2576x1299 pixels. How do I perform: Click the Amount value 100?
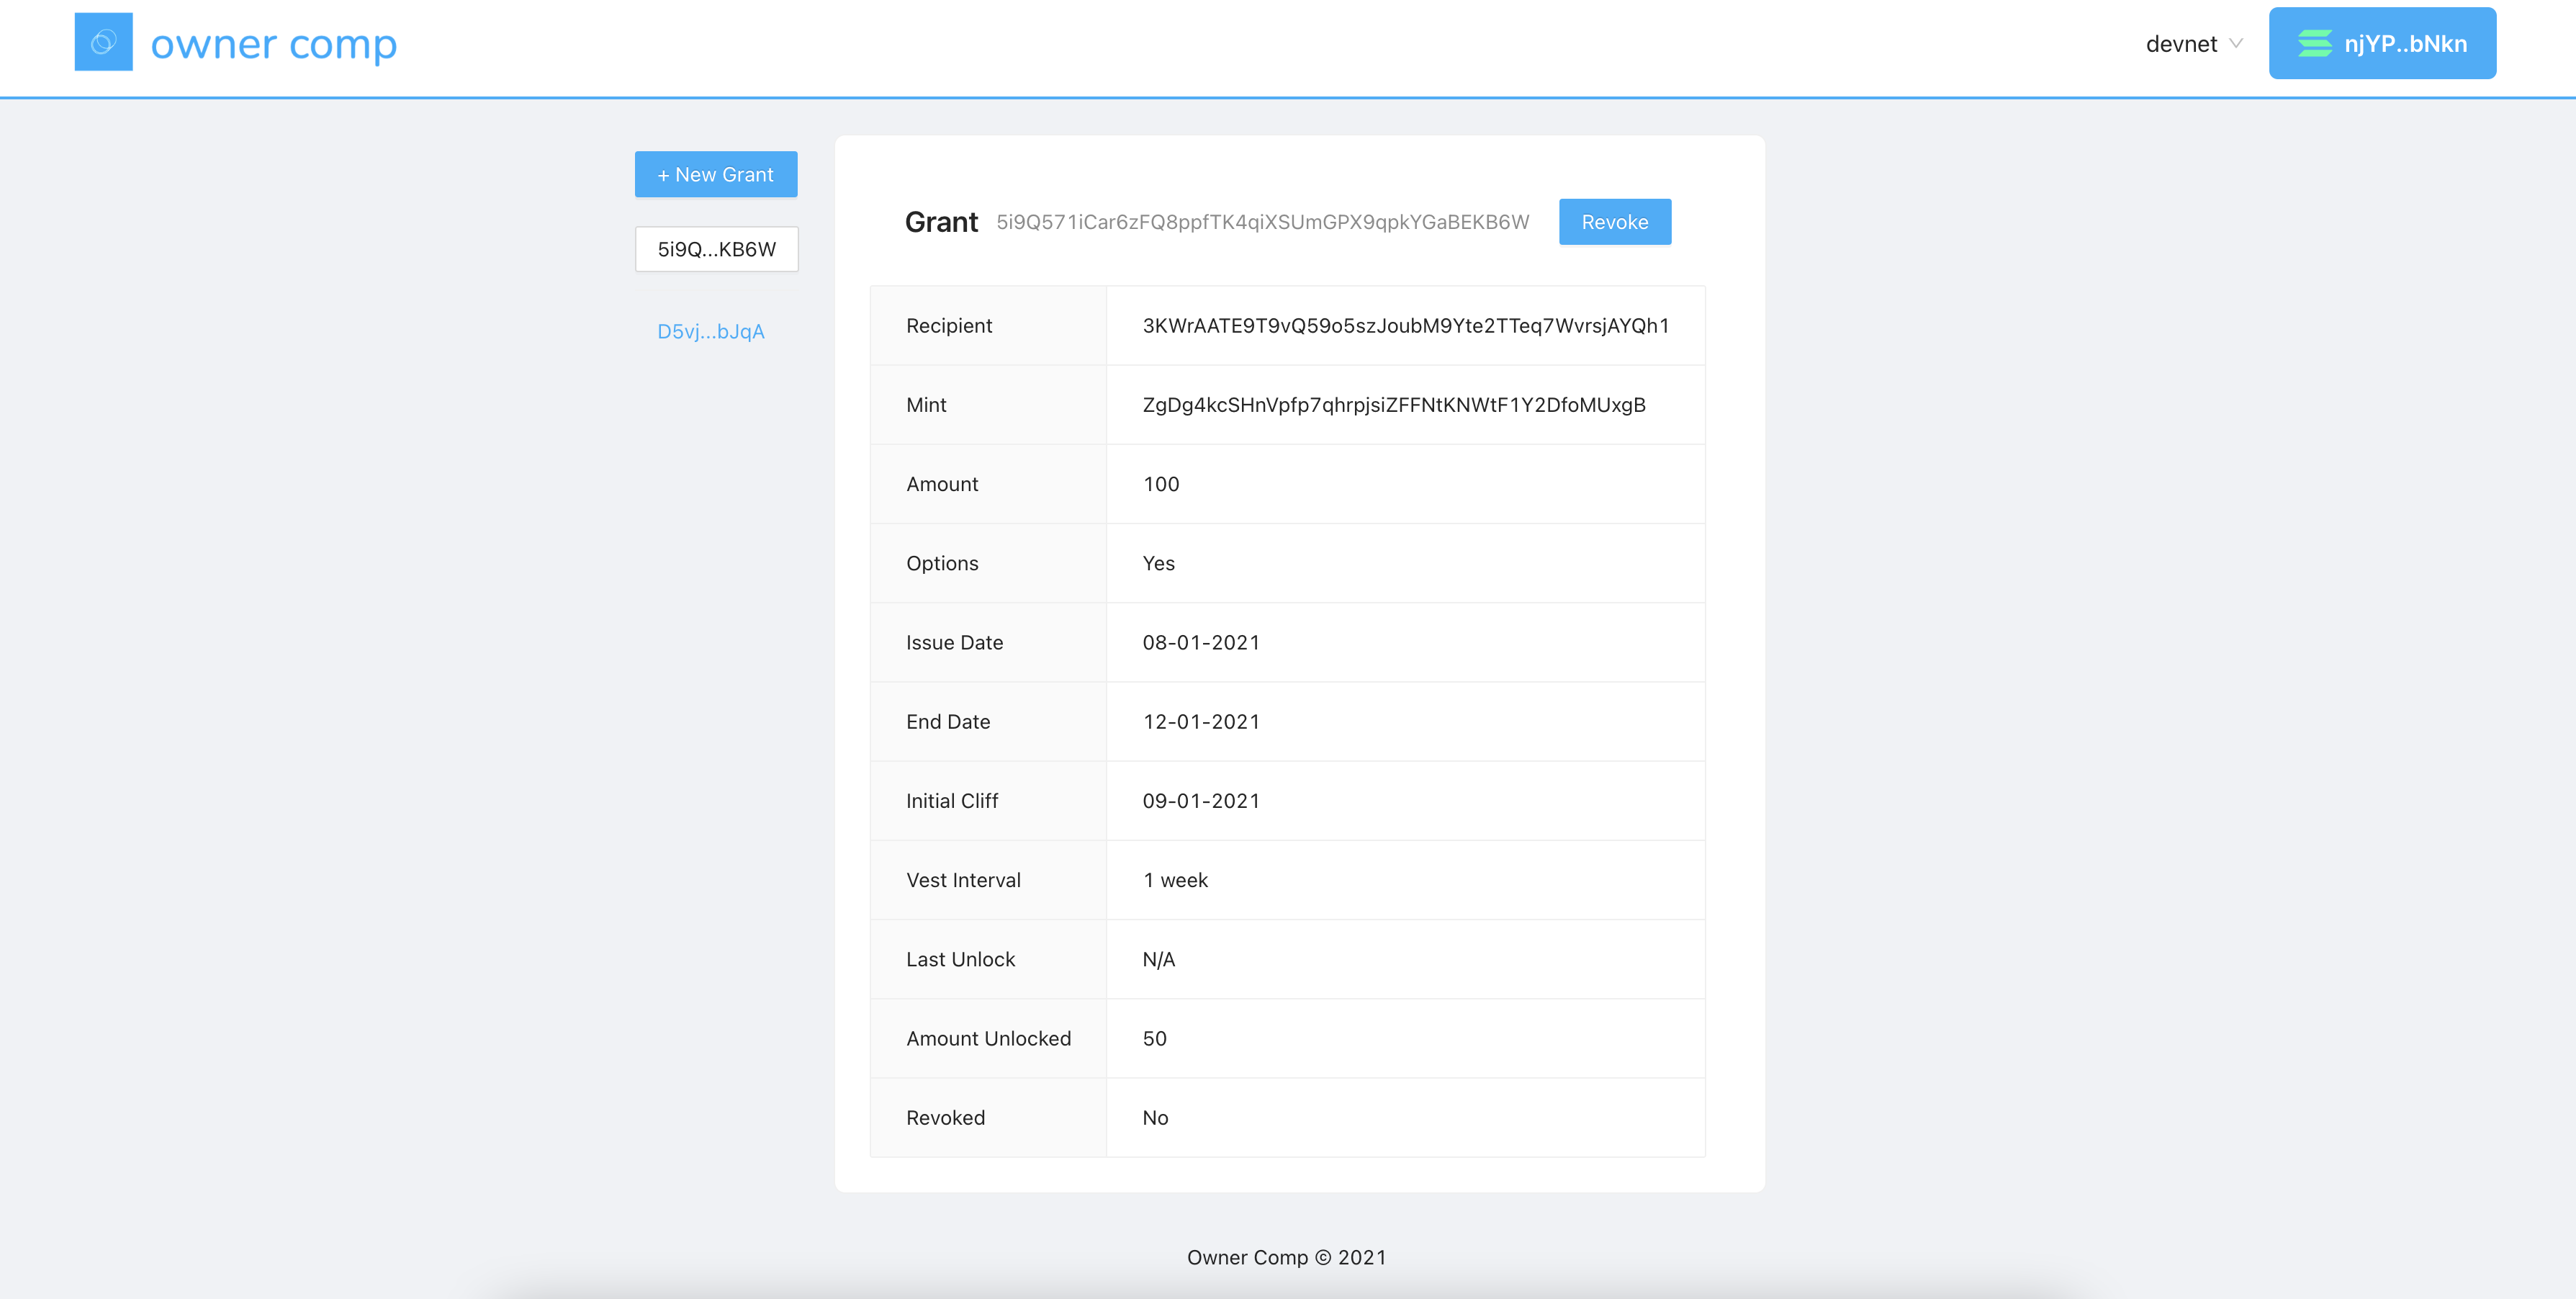[x=1160, y=484]
